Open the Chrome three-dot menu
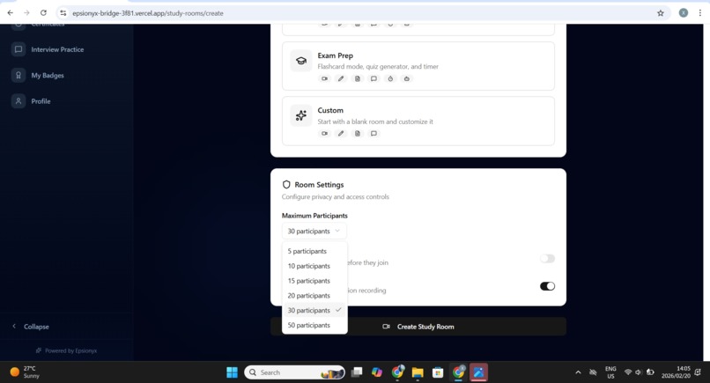The width and height of the screenshot is (710, 383). click(x=699, y=13)
